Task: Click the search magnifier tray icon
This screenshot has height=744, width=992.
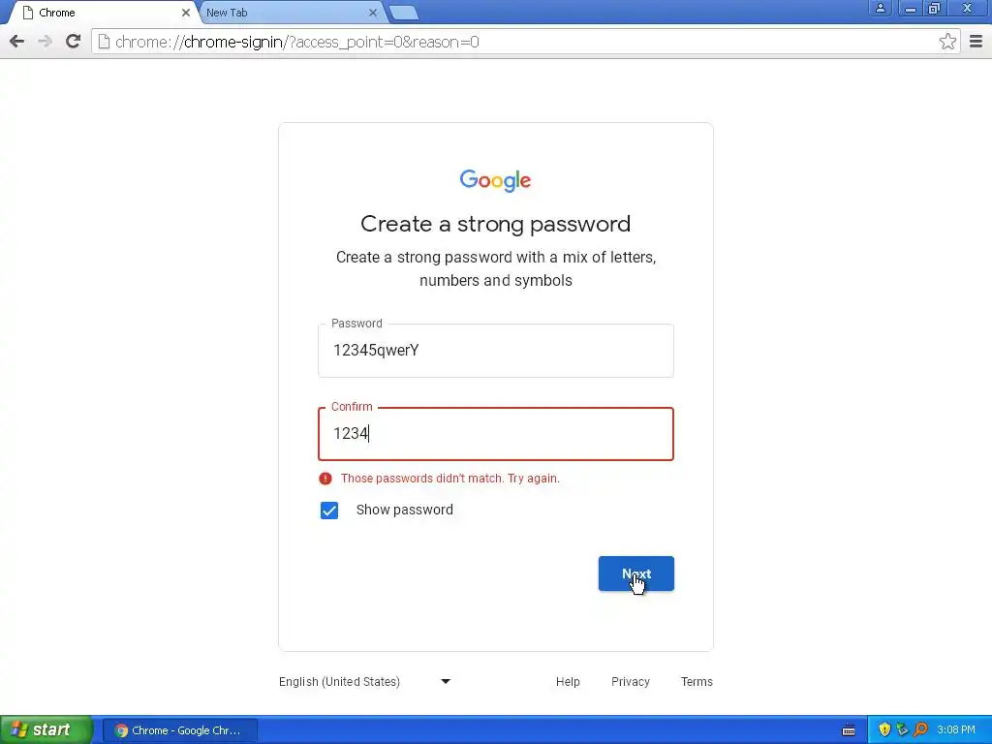Action: coord(920,730)
